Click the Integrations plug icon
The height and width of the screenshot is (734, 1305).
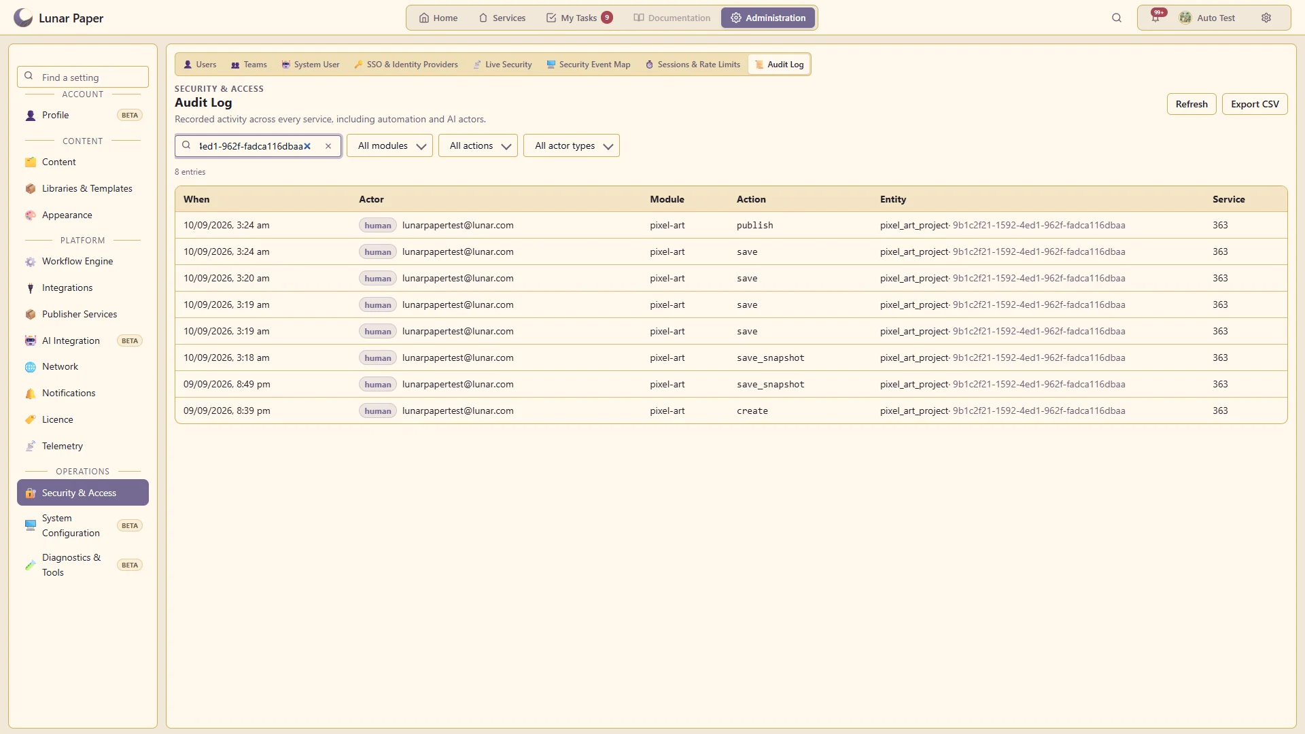click(x=31, y=288)
